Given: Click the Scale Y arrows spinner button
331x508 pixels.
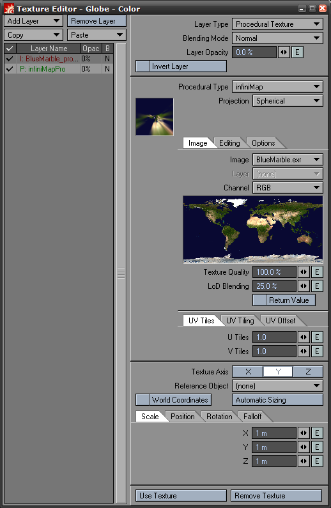Looking at the screenshot, I should 304,447.
